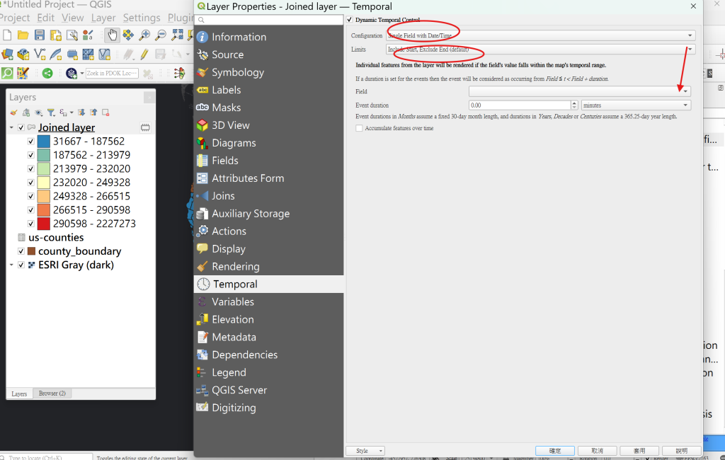Click the New Shapefile Layer icon
This screenshot has height=460, width=725.
point(40,54)
